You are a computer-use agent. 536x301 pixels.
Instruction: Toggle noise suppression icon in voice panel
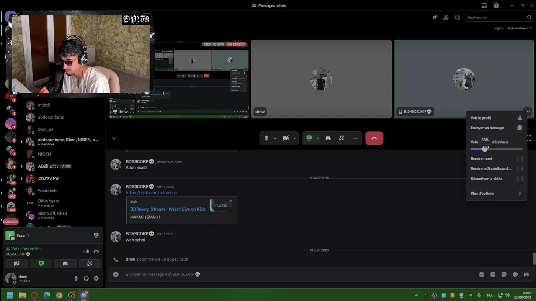click(86, 251)
